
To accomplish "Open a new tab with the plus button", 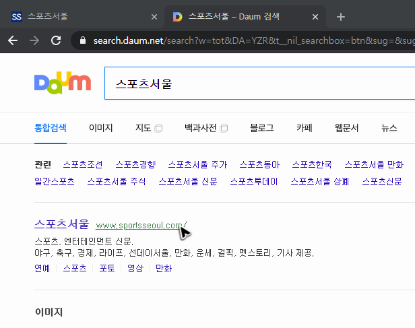I will 341,17.
